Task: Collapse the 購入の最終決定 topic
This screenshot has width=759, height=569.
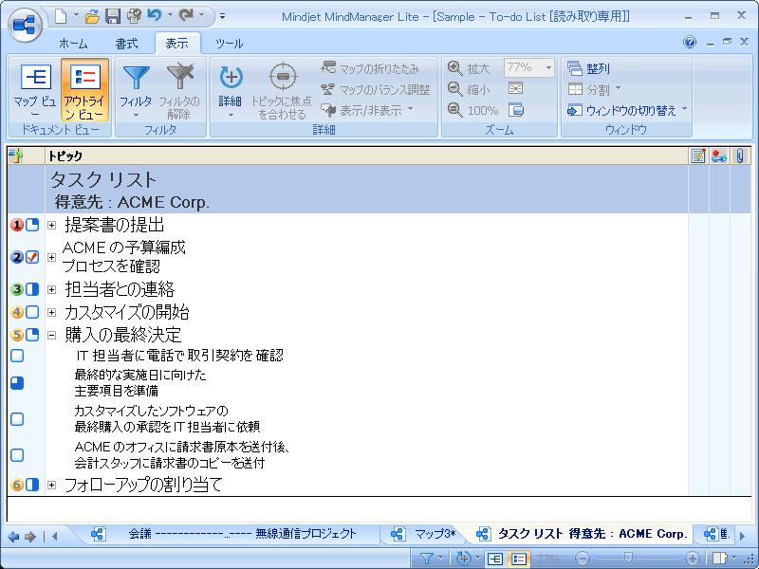Action: pyautogui.click(x=52, y=335)
